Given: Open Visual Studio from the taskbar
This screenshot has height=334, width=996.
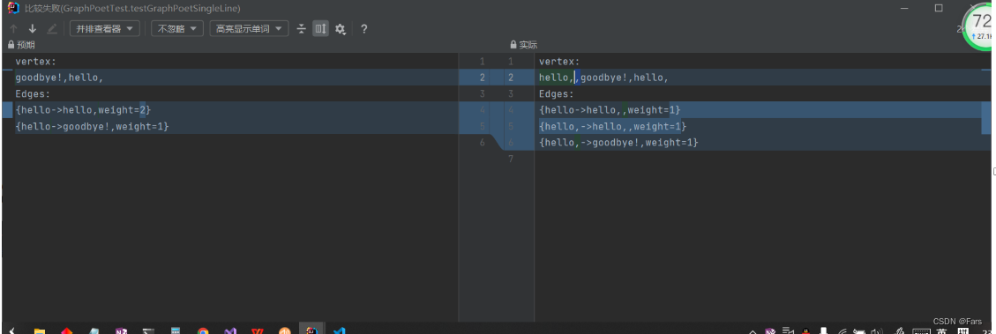Looking at the screenshot, I should coord(230,330).
